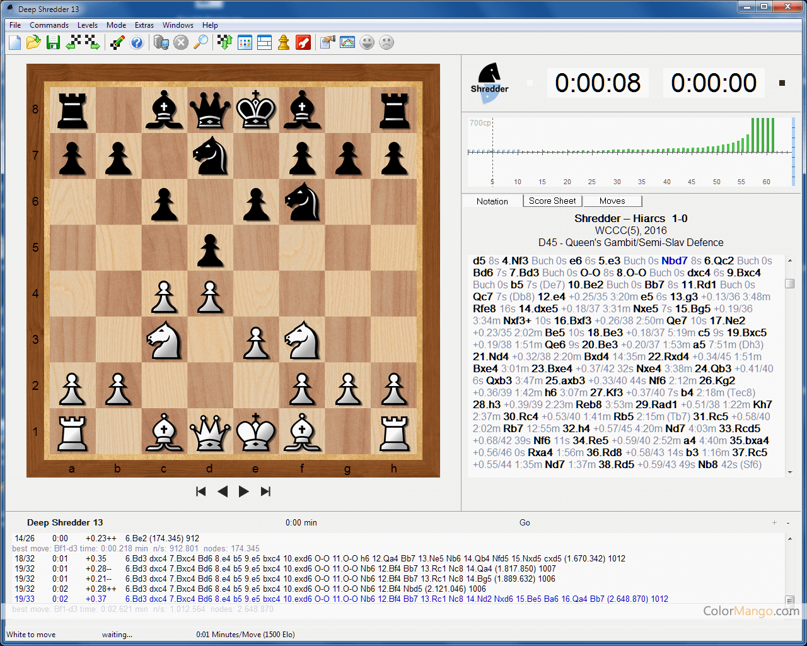Image resolution: width=807 pixels, height=646 pixels.
Task: Click move 28.h3 in the notation
Action: click(x=487, y=404)
